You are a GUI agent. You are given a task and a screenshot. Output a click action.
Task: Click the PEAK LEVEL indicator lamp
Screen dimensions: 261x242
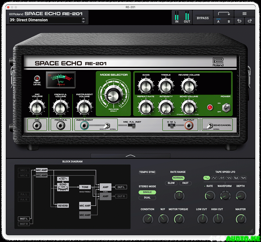37,78
